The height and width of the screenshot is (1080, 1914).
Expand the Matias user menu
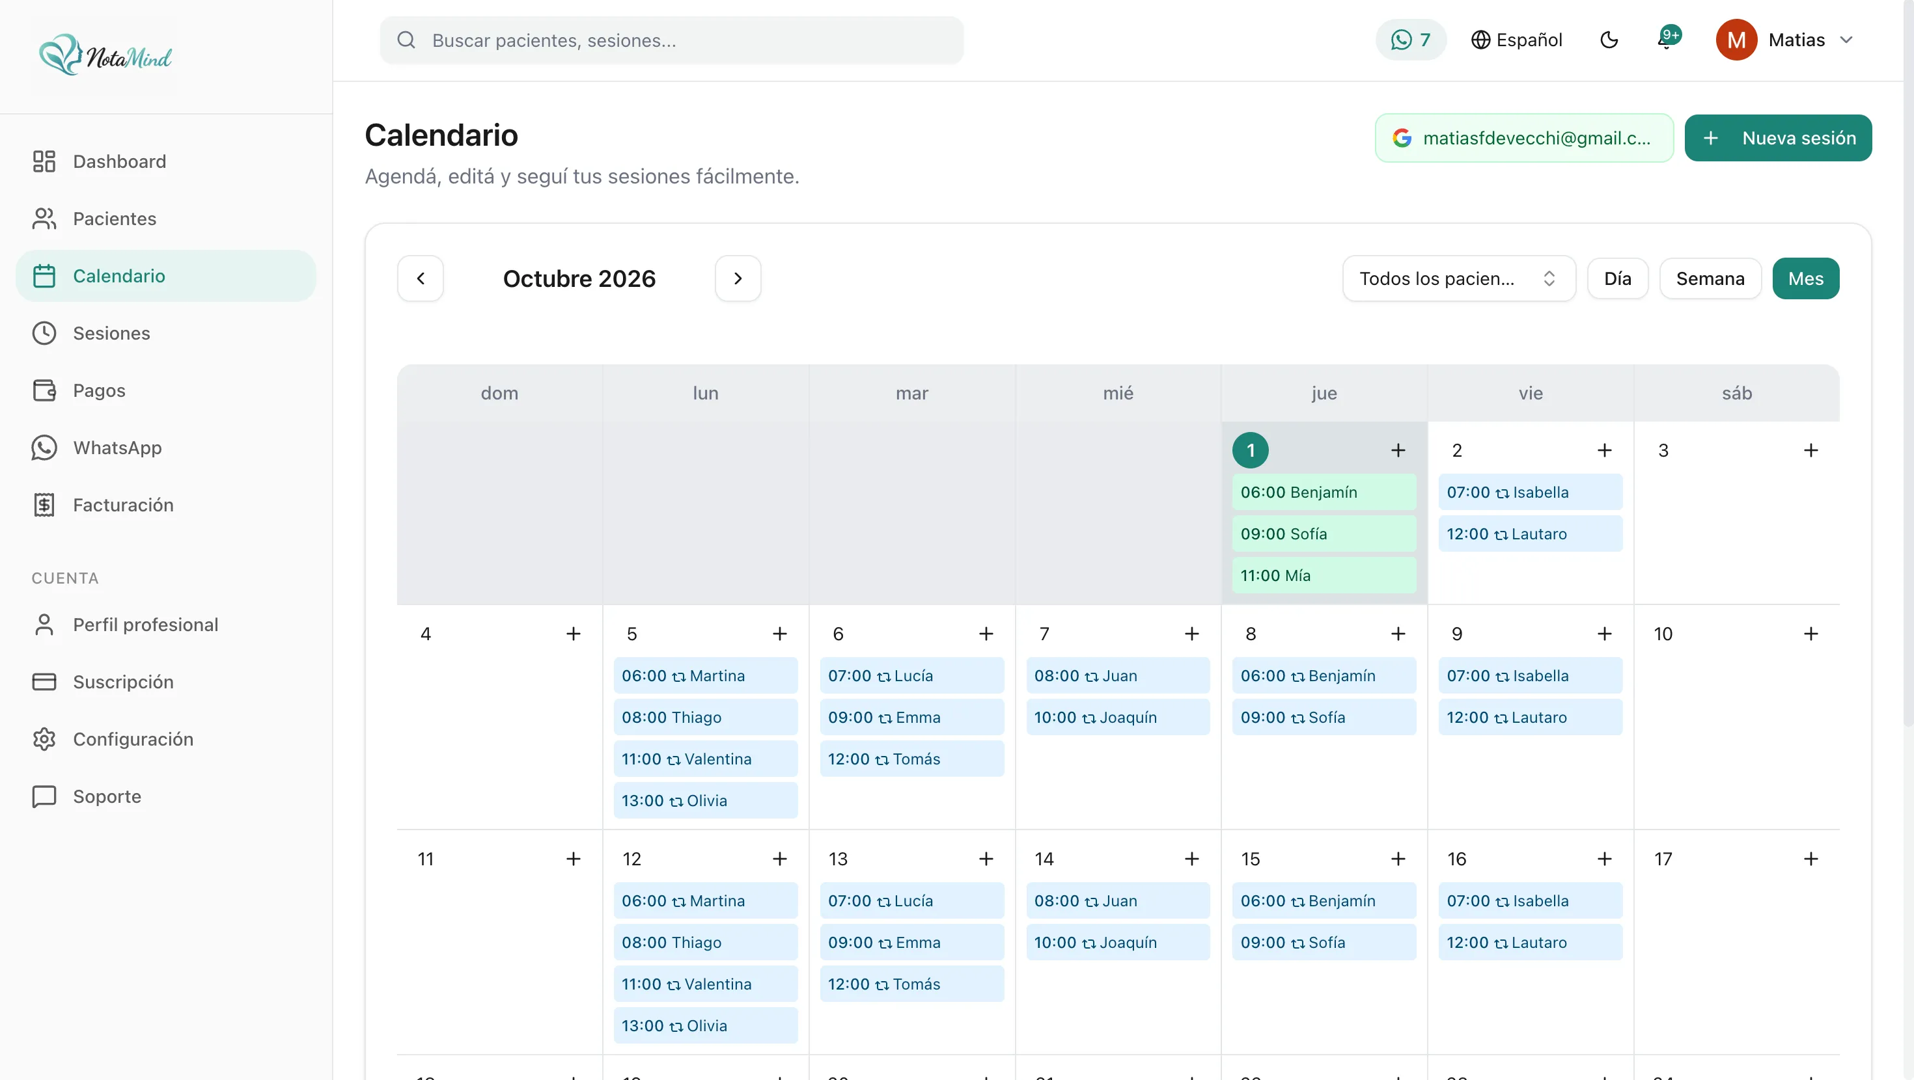pyautogui.click(x=1784, y=40)
